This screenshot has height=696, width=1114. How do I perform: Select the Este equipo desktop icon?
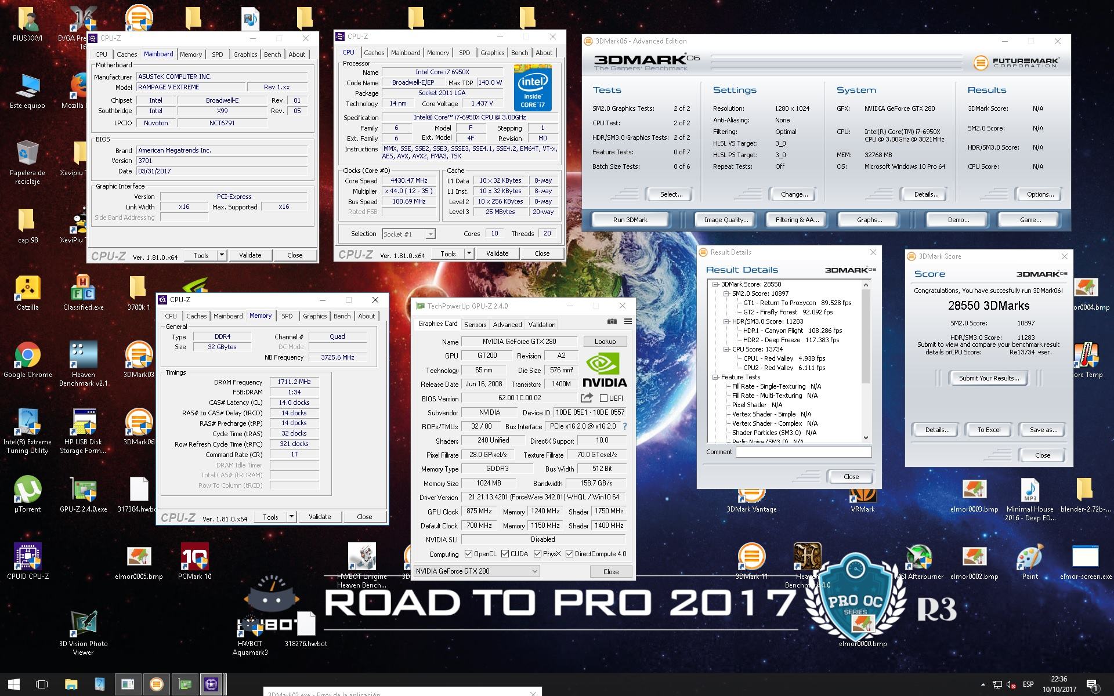(x=27, y=91)
